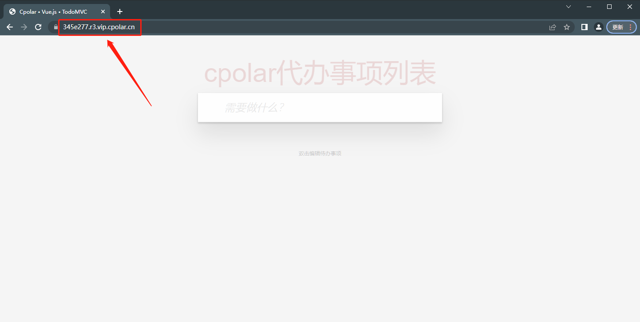Open a new tab with plus button
The height and width of the screenshot is (322, 640).
click(119, 12)
